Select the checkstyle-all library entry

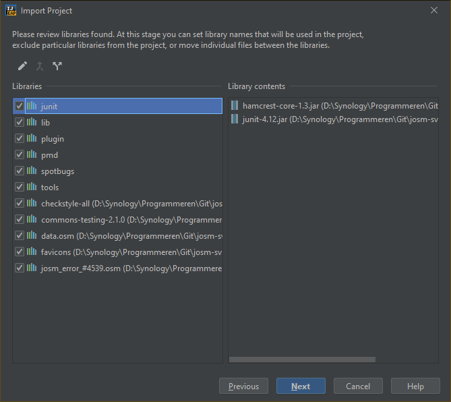[x=128, y=204]
